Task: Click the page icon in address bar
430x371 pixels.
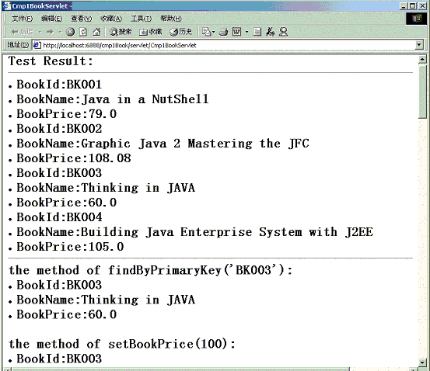Action: click(37, 45)
